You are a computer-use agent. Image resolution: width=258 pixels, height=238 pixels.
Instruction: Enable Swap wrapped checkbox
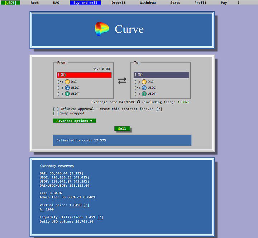56,113
